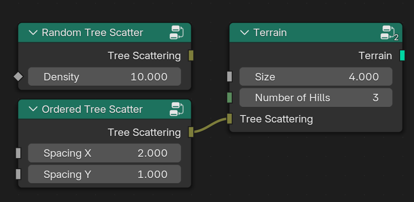Click the Number of Hills field
This screenshot has width=414, height=202.
[x=316, y=98]
